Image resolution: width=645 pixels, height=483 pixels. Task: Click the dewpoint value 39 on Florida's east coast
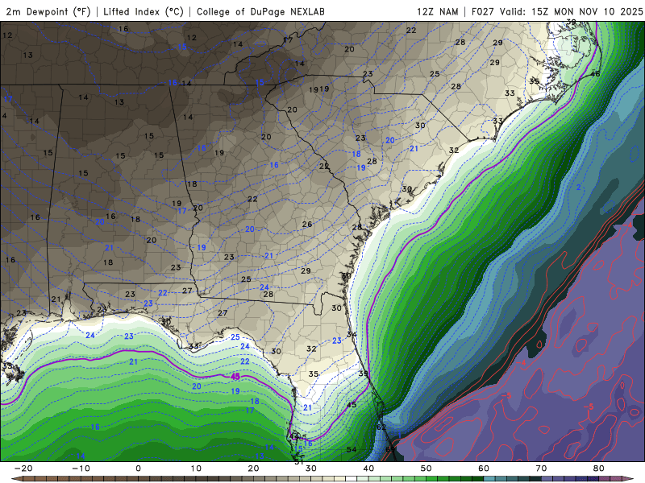point(364,374)
